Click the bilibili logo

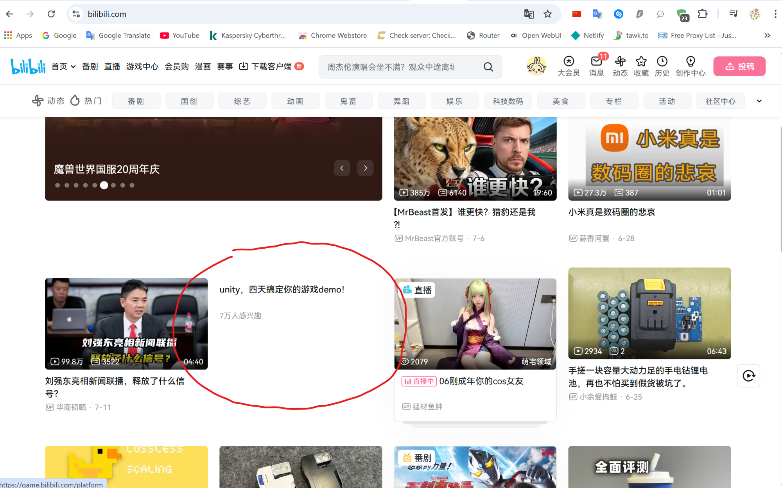28,66
